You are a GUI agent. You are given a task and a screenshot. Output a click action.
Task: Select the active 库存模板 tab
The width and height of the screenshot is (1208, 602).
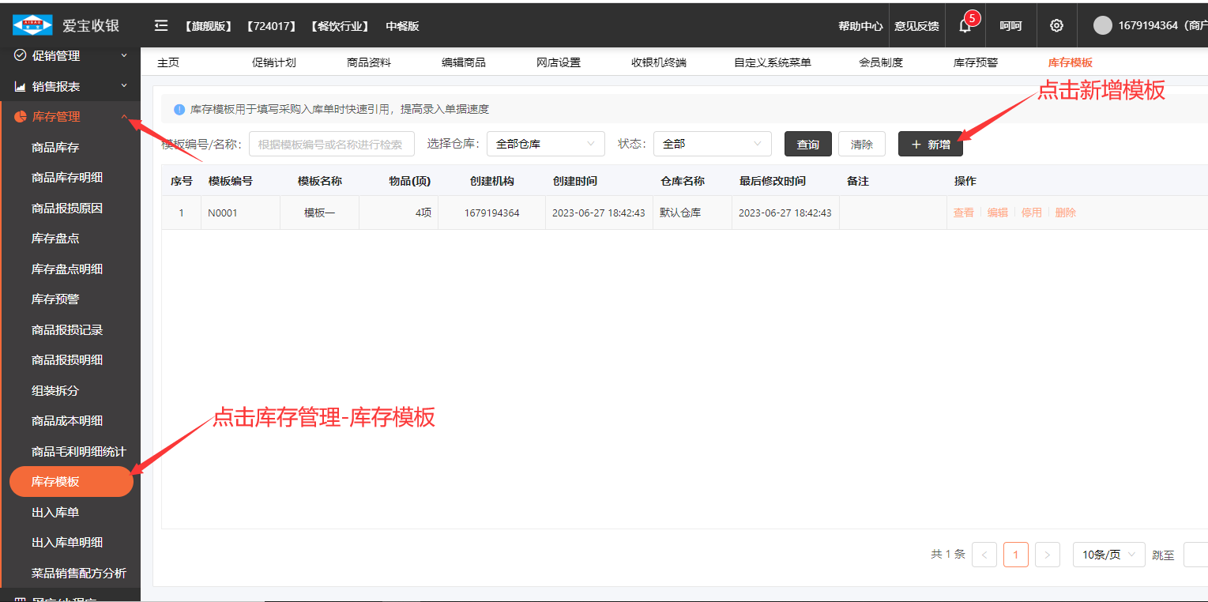click(1071, 62)
